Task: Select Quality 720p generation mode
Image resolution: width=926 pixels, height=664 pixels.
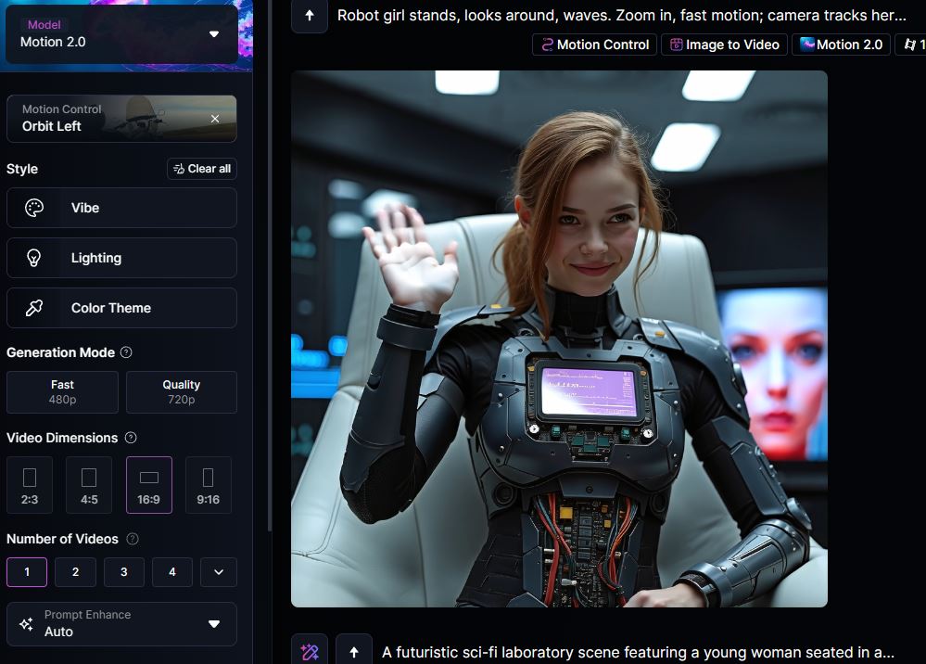Action: click(x=181, y=391)
